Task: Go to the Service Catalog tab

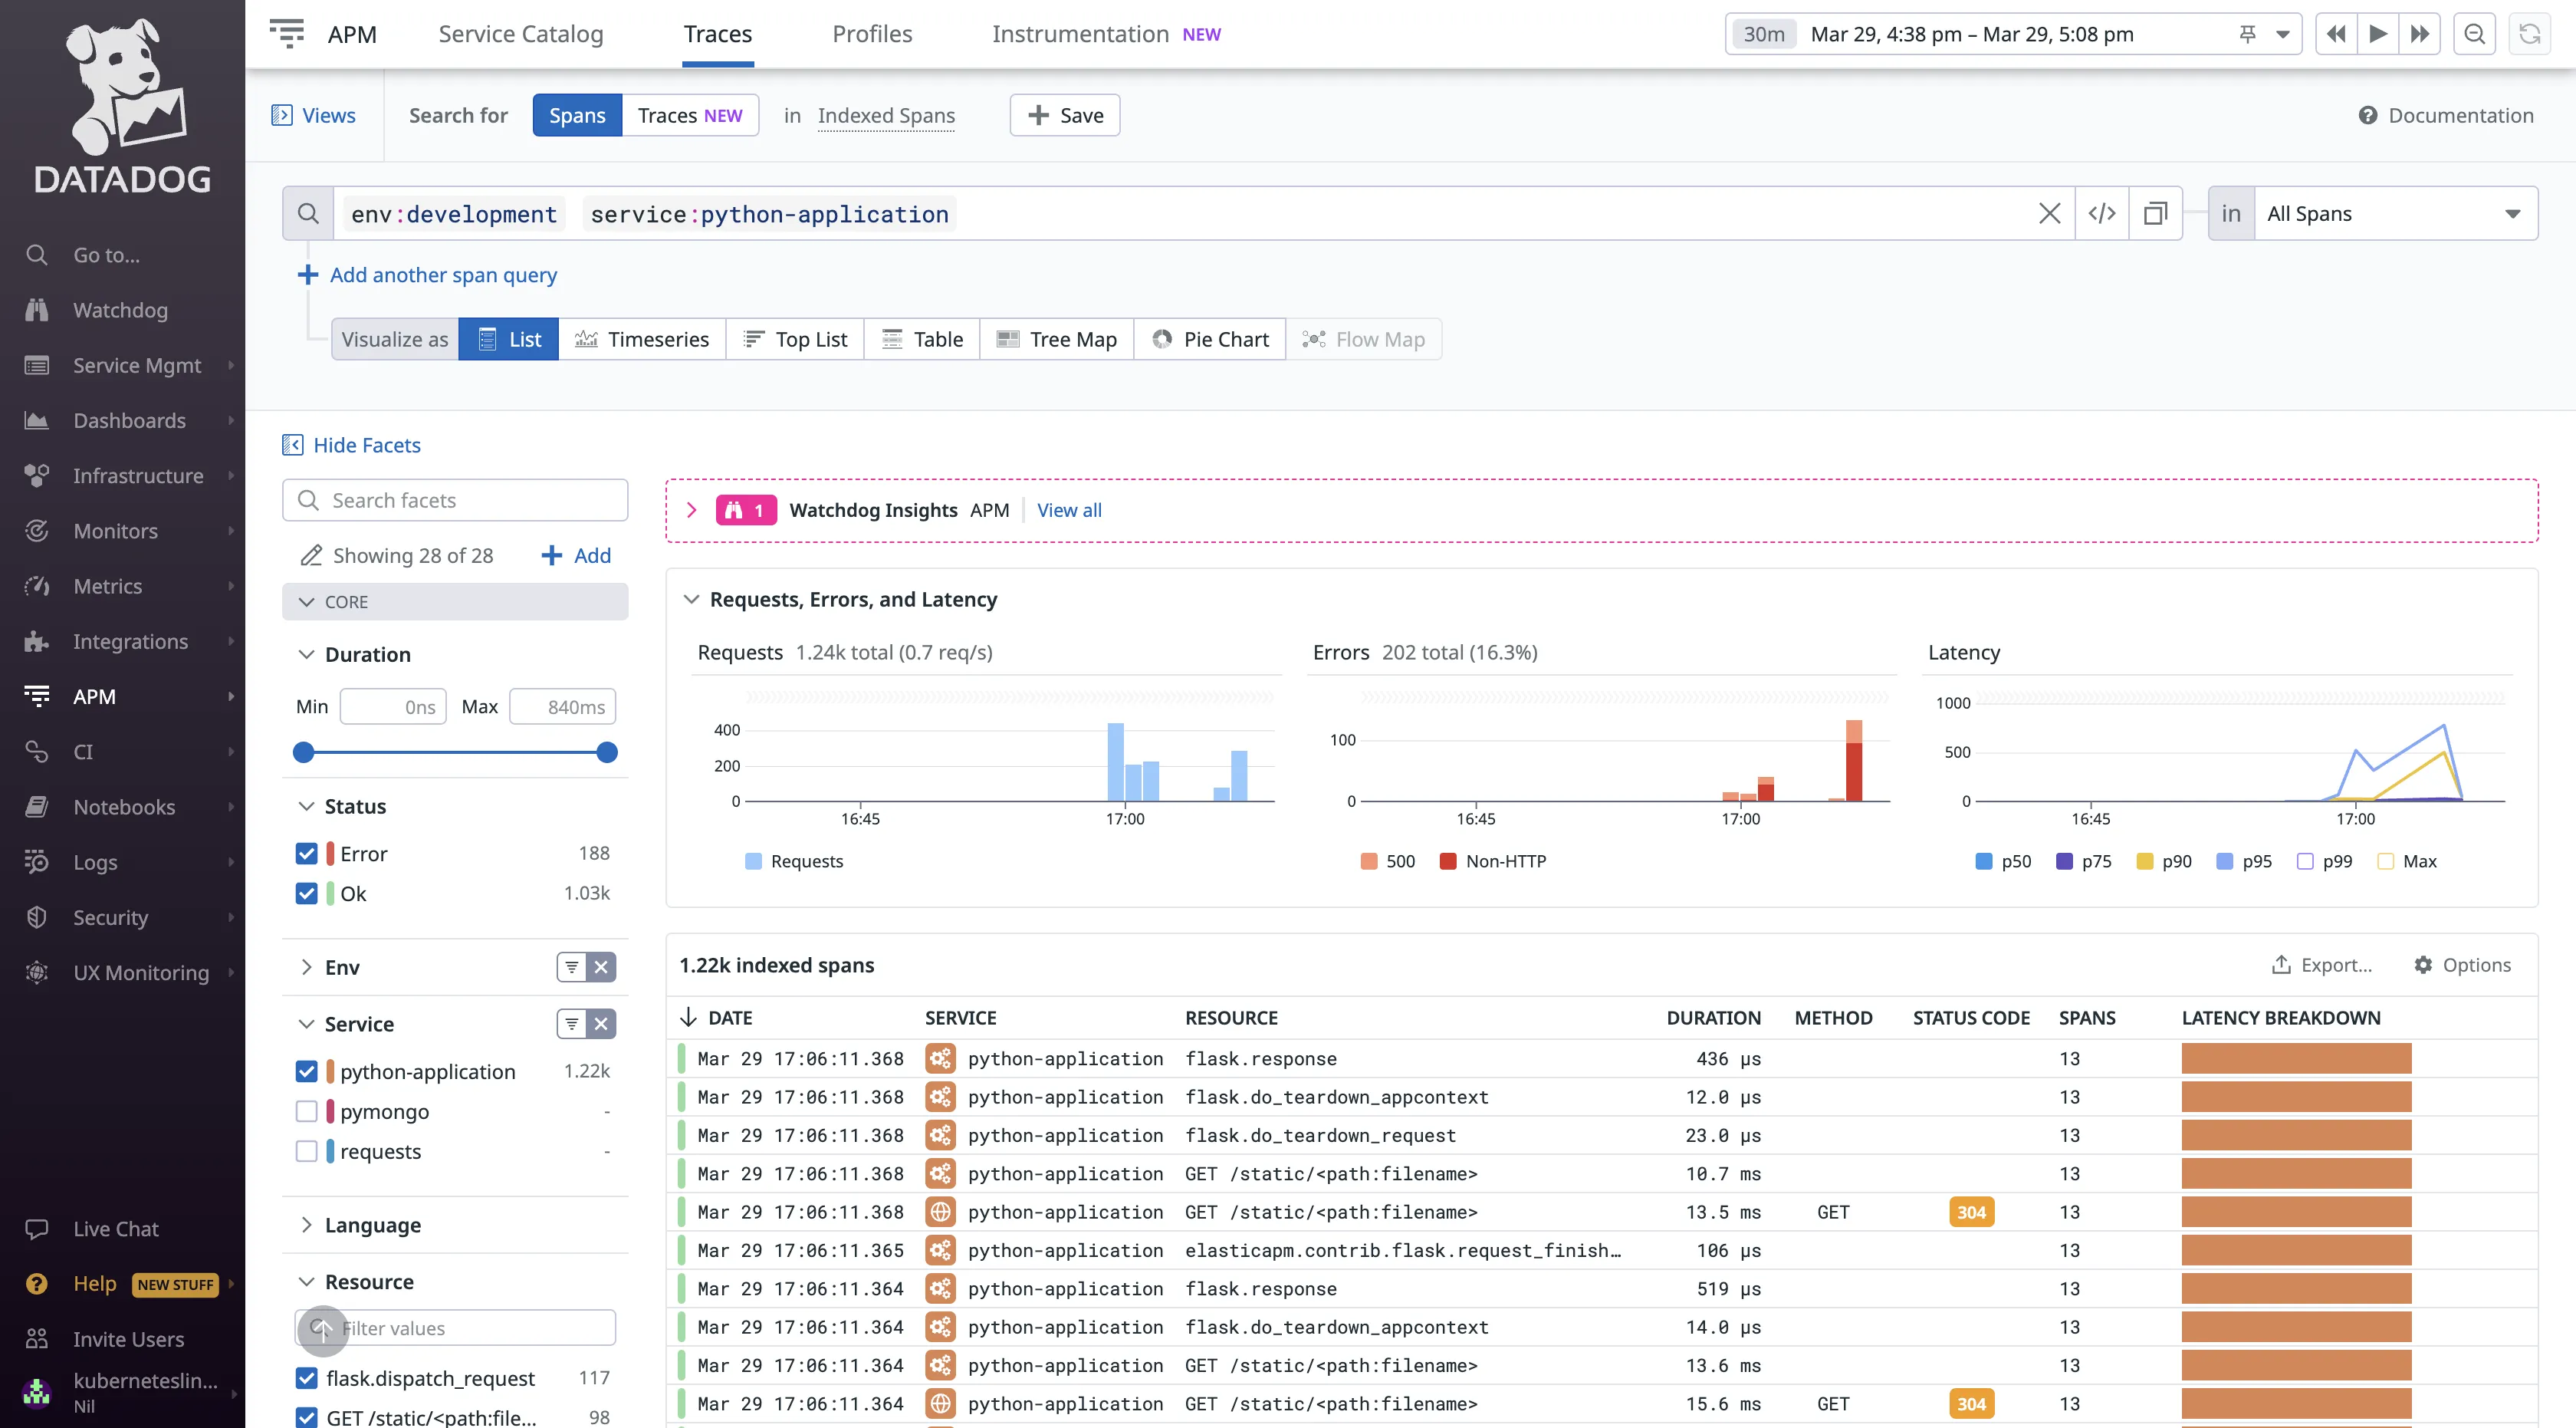Action: (x=521, y=34)
